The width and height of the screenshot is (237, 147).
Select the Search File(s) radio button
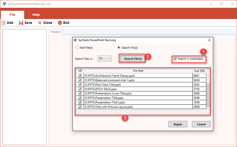[x=119, y=47]
